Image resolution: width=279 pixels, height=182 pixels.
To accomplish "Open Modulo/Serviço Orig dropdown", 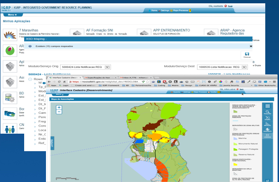I will click(85, 67).
